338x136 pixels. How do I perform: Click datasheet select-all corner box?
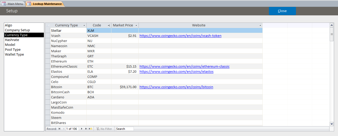coord(48,25)
